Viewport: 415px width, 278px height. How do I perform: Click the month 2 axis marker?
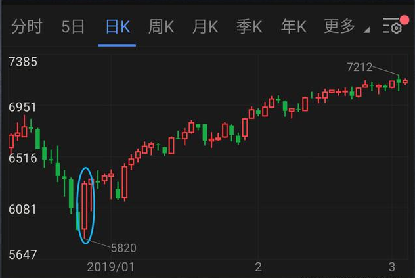258,267
